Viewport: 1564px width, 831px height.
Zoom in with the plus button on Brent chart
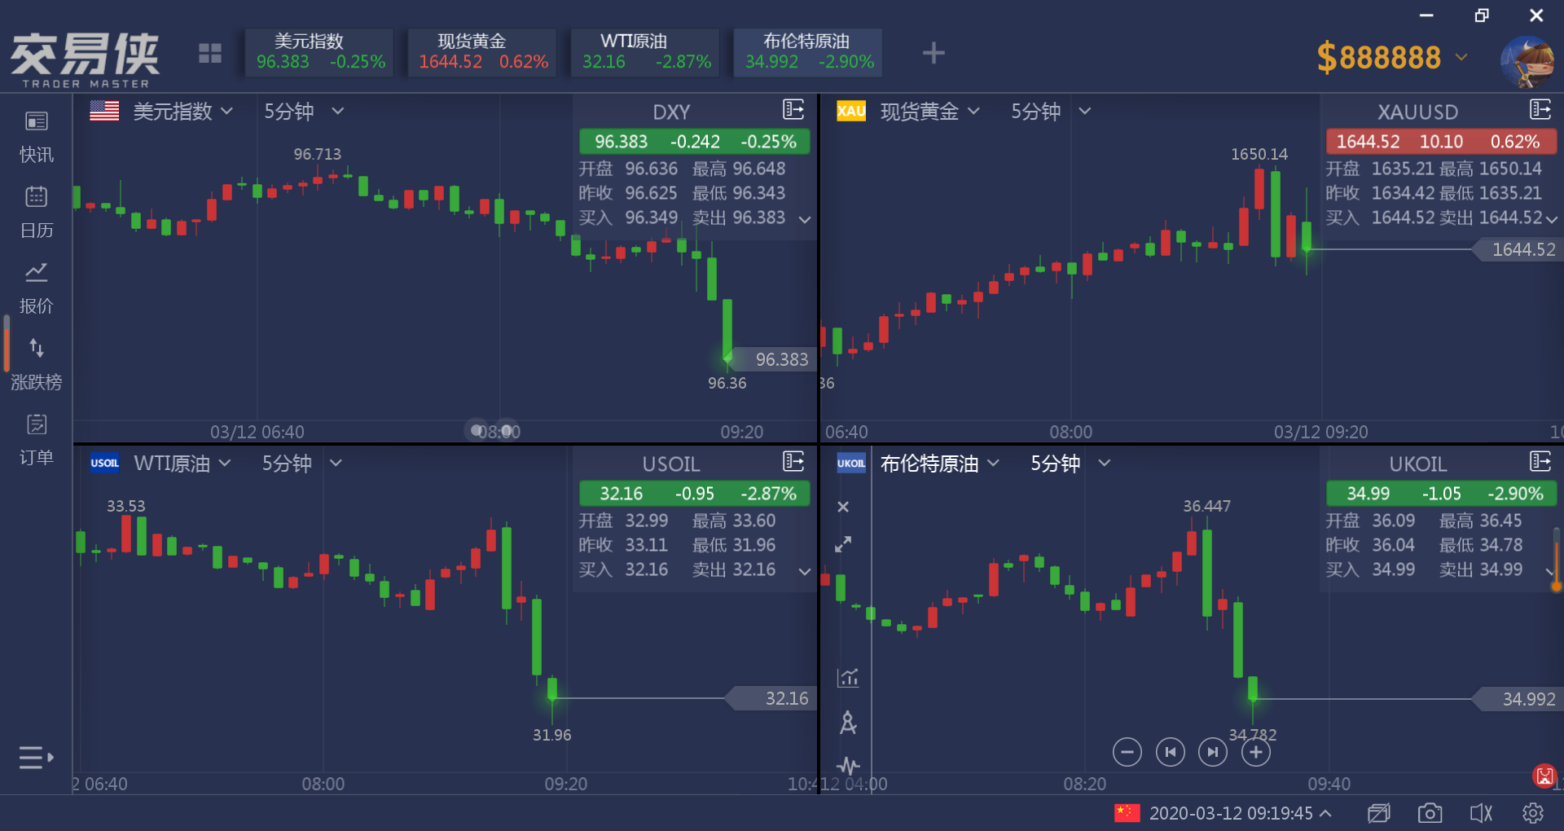click(x=1255, y=752)
